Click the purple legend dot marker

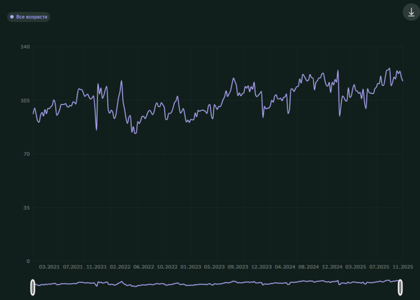point(12,17)
